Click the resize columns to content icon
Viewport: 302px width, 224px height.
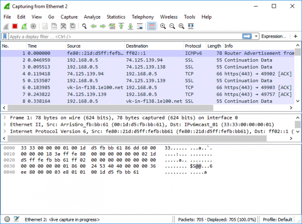[x=191, y=26]
